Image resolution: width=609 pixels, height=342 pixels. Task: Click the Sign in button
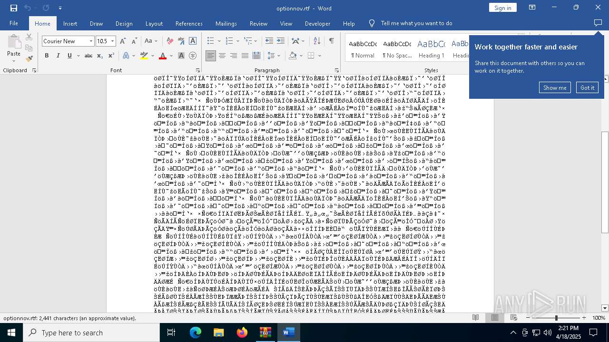(x=502, y=8)
